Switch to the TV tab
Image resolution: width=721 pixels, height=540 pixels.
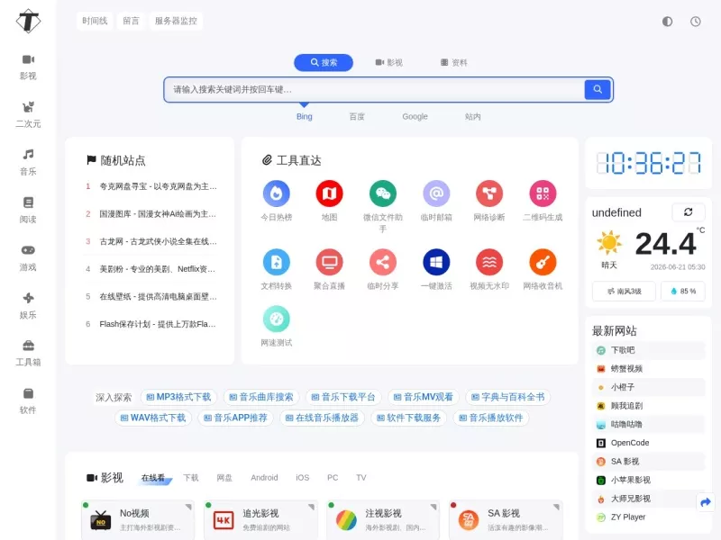tap(361, 478)
